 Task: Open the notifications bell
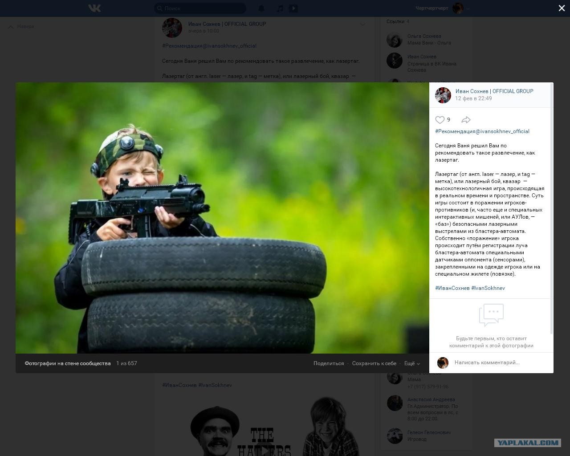coord(261,8)
